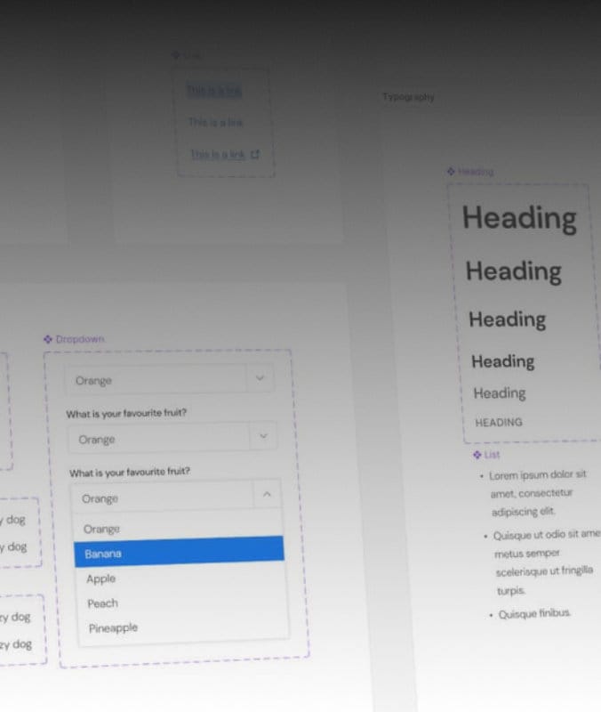Open the middle fruit dropdown's down chevron

[x=262, y=437]
